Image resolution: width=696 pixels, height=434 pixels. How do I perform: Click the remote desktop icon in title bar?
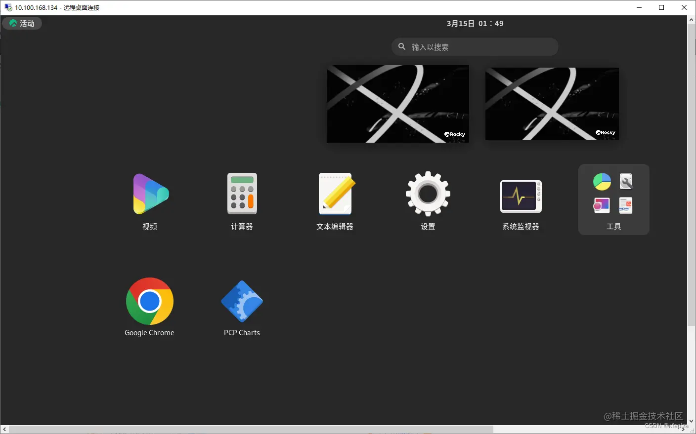point(8,7)
